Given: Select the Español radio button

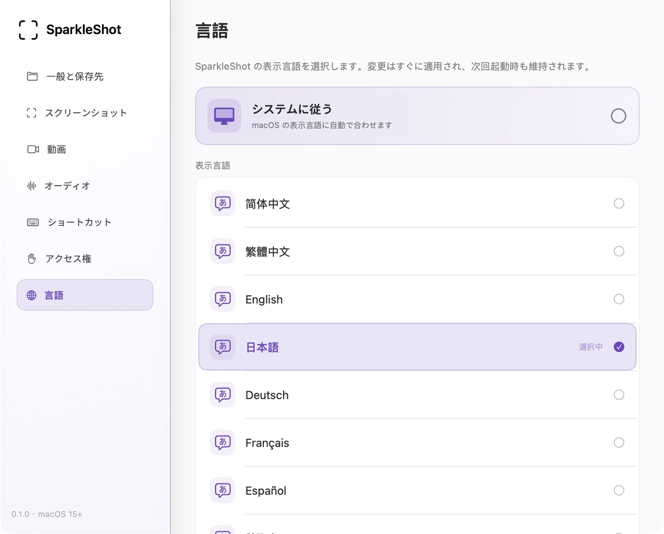Looking at the screenshot, I should [x=619, y=490].
